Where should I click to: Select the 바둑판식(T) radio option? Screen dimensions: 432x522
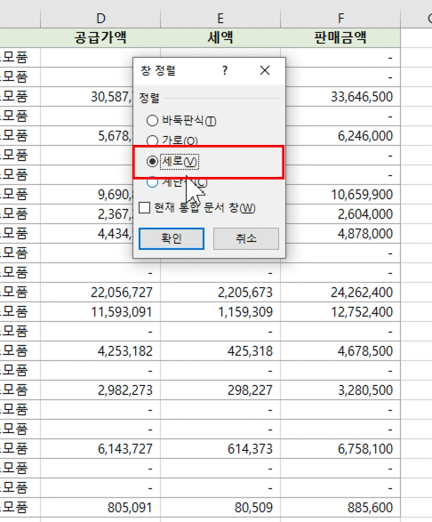click(x=181, y=121)
